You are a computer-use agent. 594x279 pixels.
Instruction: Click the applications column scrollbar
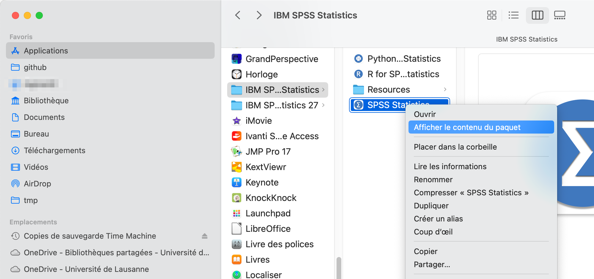(339, 267)
